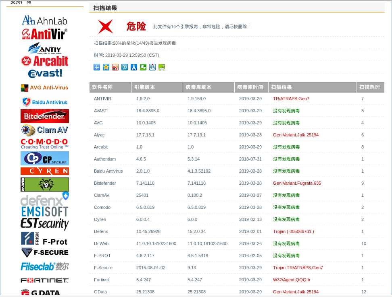The width and height of the screenshot is (392, 297).
Task: Click GData's Gen:Variant.Jaik.25194 result
Action: point(296,292)
